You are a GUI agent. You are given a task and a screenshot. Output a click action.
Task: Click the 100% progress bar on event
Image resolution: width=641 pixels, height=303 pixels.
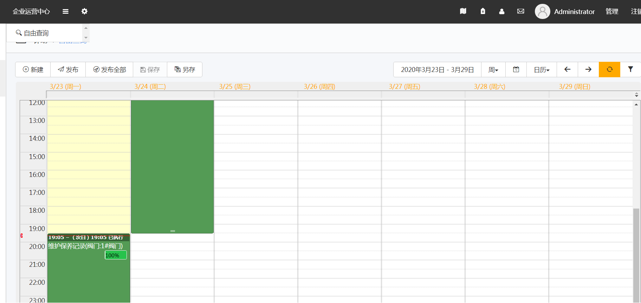(116, 255)
